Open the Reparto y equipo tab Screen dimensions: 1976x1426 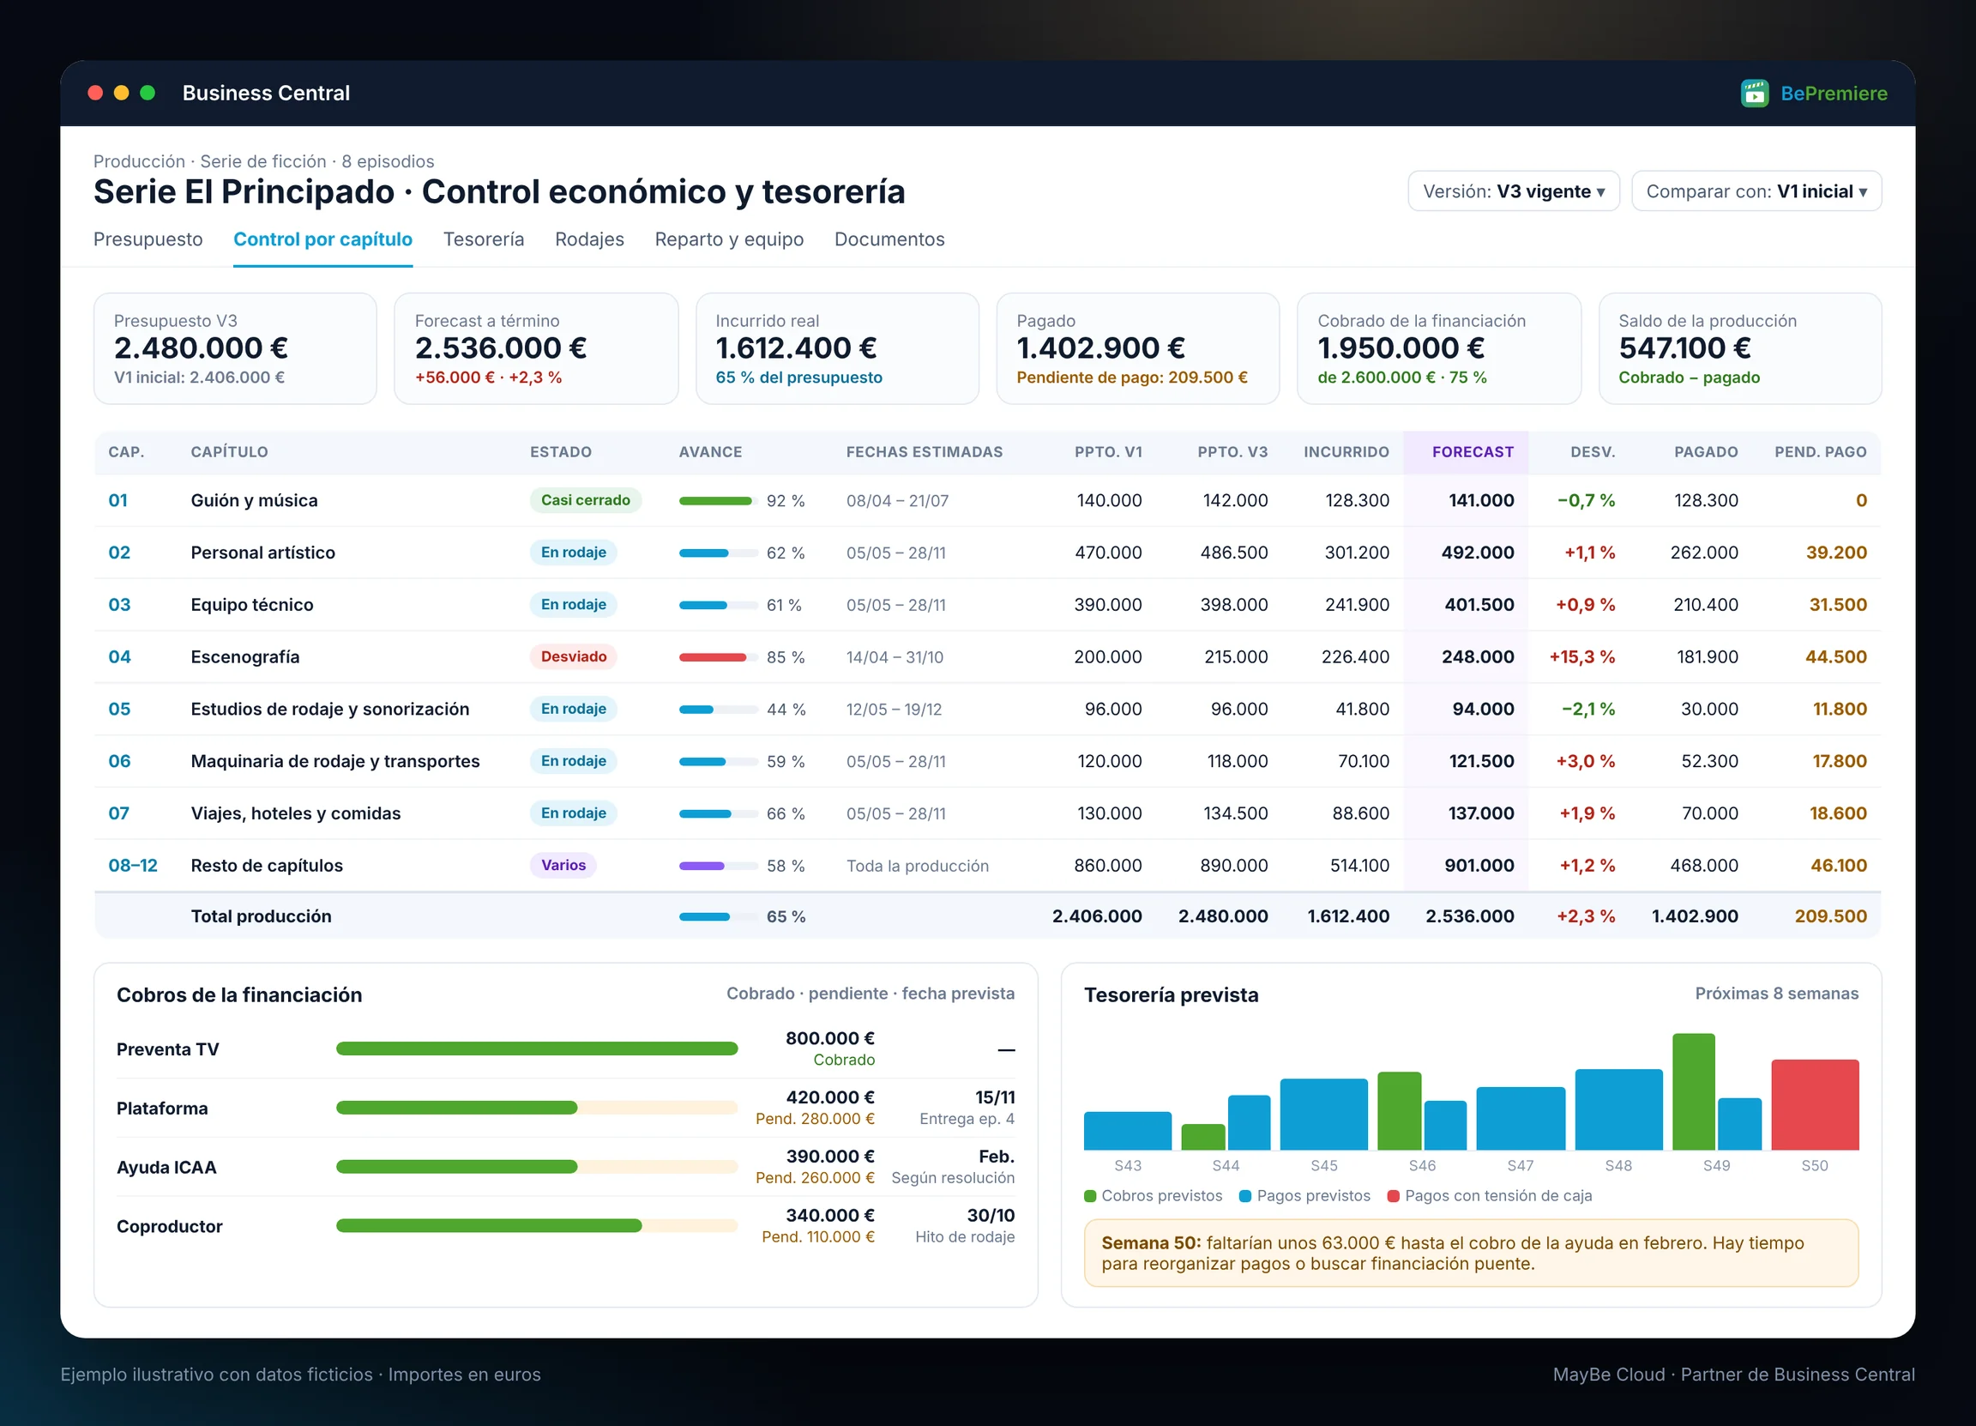tap(729, 239)
